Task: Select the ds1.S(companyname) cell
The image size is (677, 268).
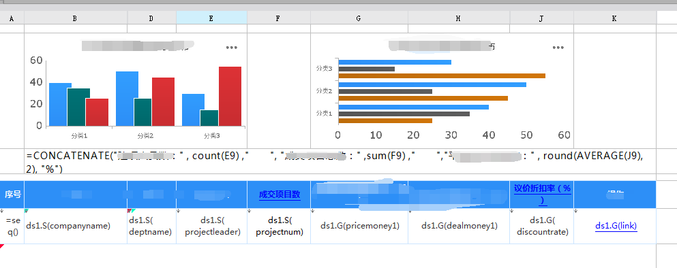Action: coord(76,227)
